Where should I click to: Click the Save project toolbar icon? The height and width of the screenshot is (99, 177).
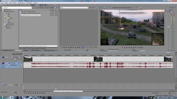coord(6,5)
